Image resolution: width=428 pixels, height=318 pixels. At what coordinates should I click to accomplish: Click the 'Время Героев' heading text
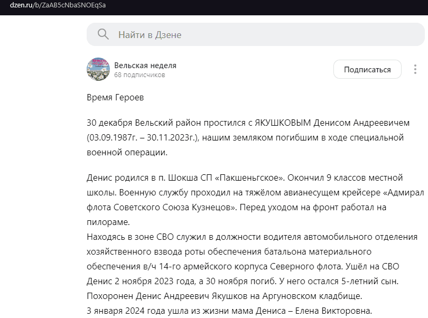(x=115, y=97)
